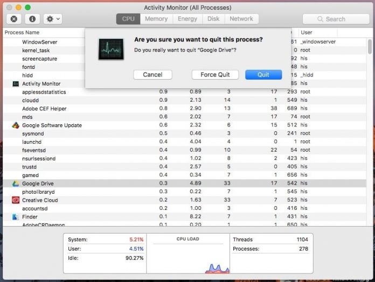
Task: Open the gear actions dropdown
Action: click(53, 19)
